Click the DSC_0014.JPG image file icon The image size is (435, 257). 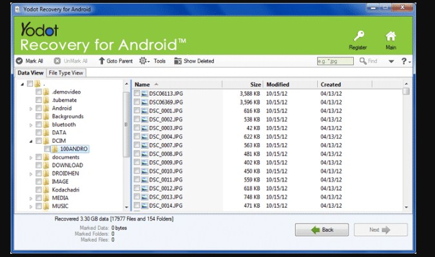144,206
